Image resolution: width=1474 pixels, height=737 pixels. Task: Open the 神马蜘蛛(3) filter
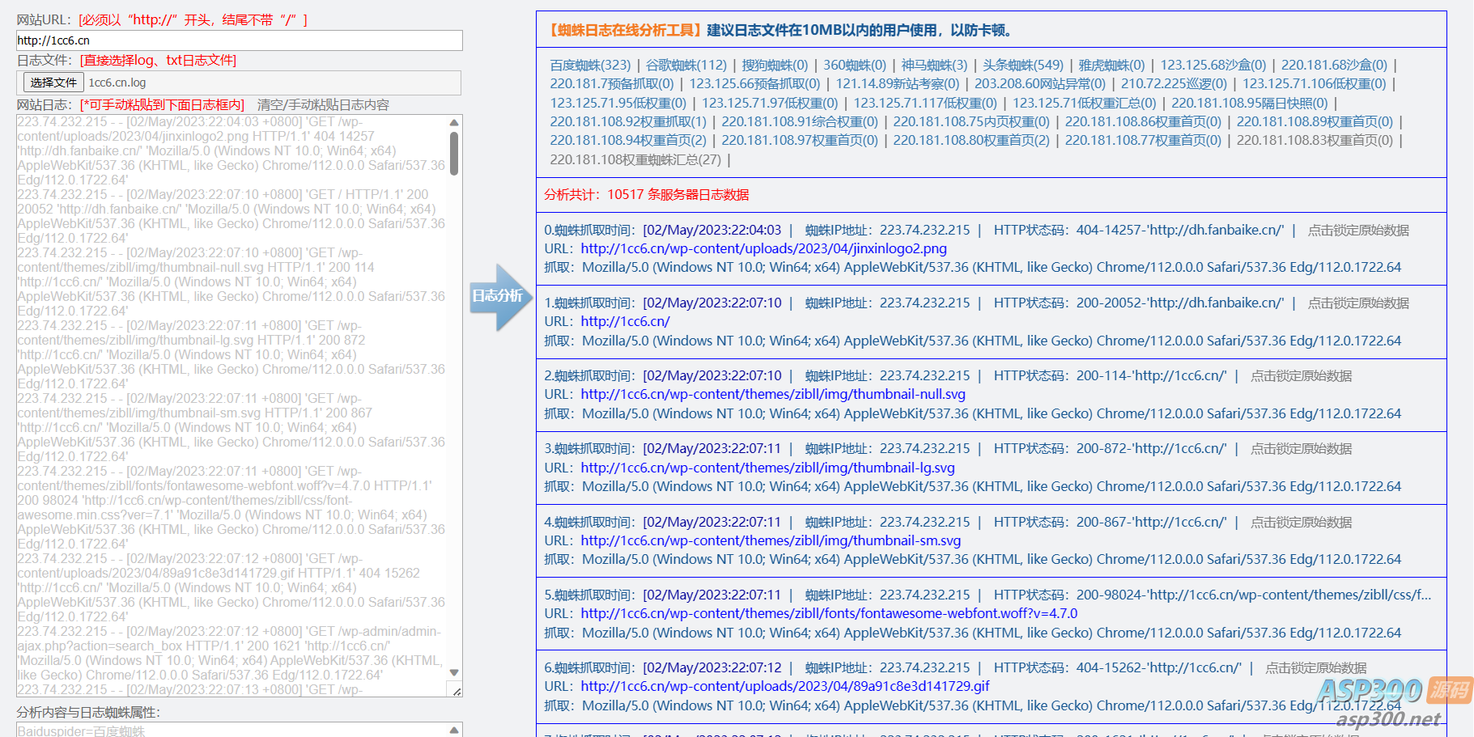point(934,66)
